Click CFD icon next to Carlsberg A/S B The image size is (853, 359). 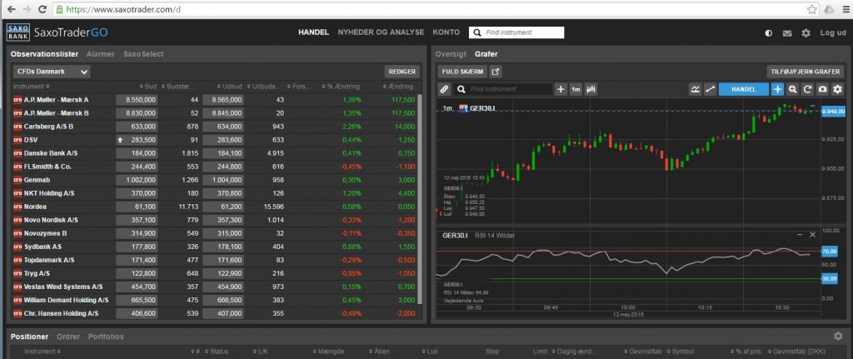[x=17, y=127]
